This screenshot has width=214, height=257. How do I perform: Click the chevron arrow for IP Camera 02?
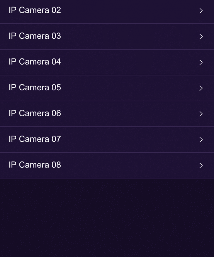201,11
